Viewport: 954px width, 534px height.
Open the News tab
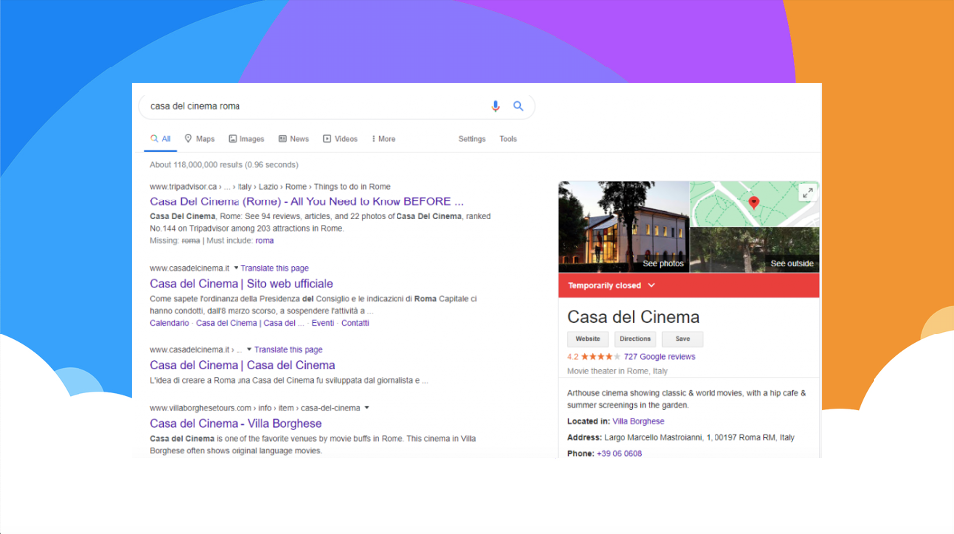pos(294,139)
